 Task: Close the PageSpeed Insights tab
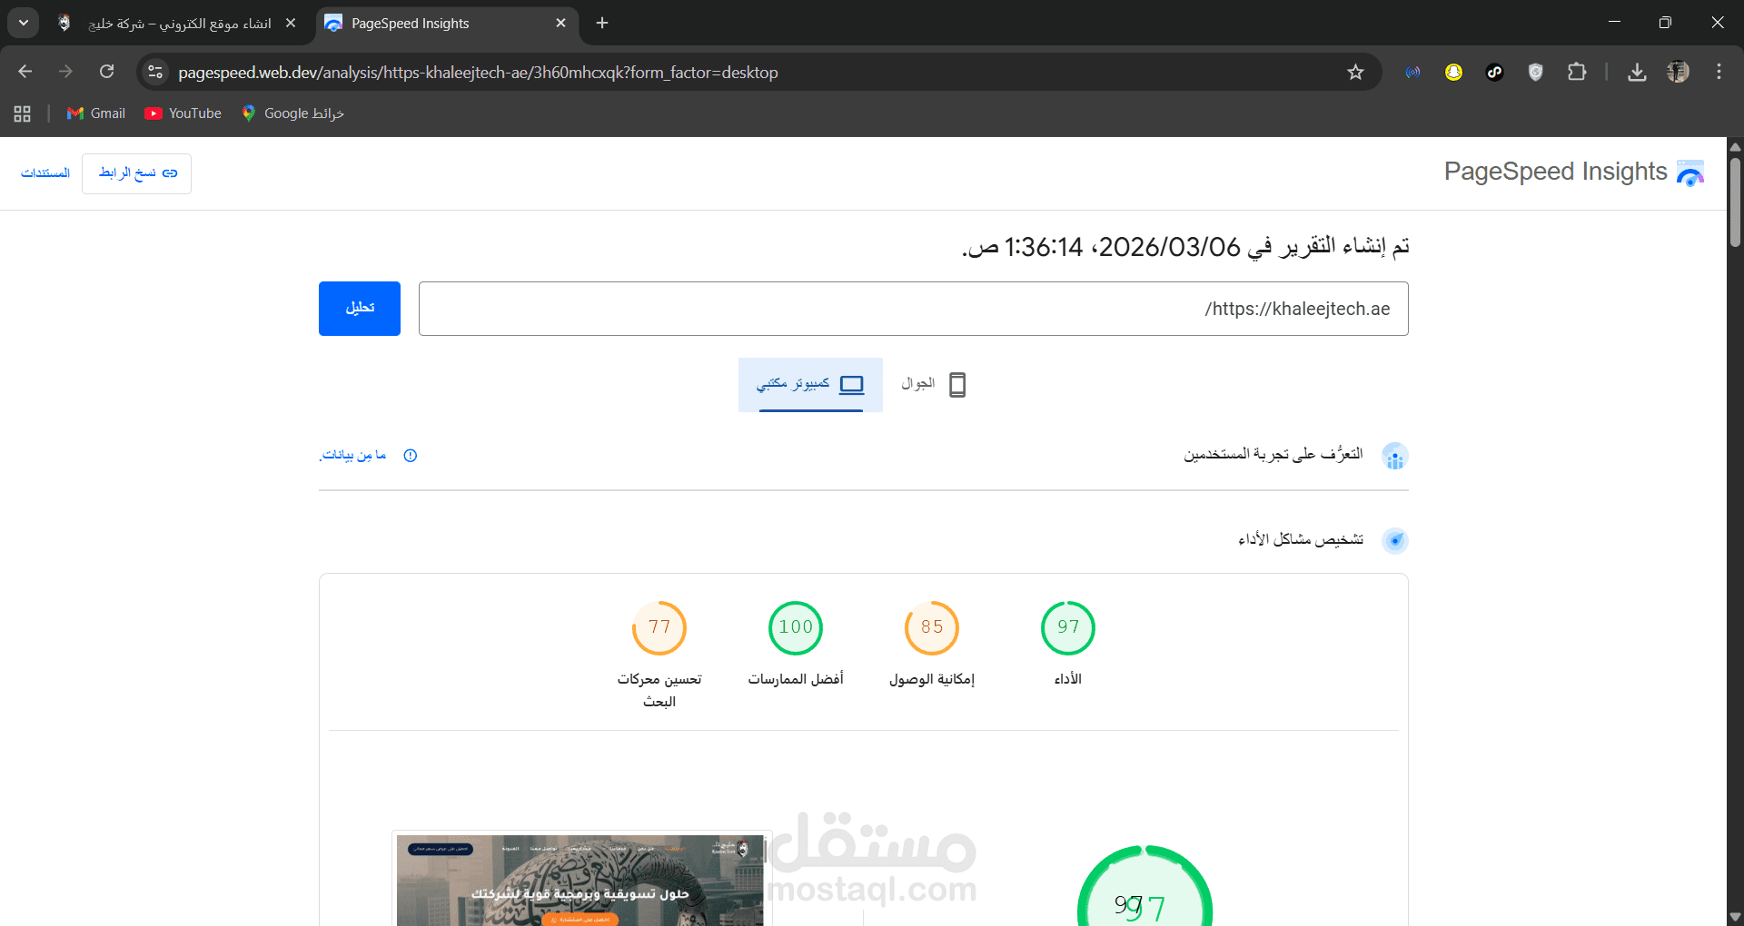coord(560,24)
